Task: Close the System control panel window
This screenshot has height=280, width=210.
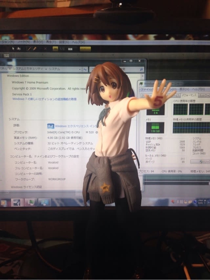Action: (x=140, y=61)
